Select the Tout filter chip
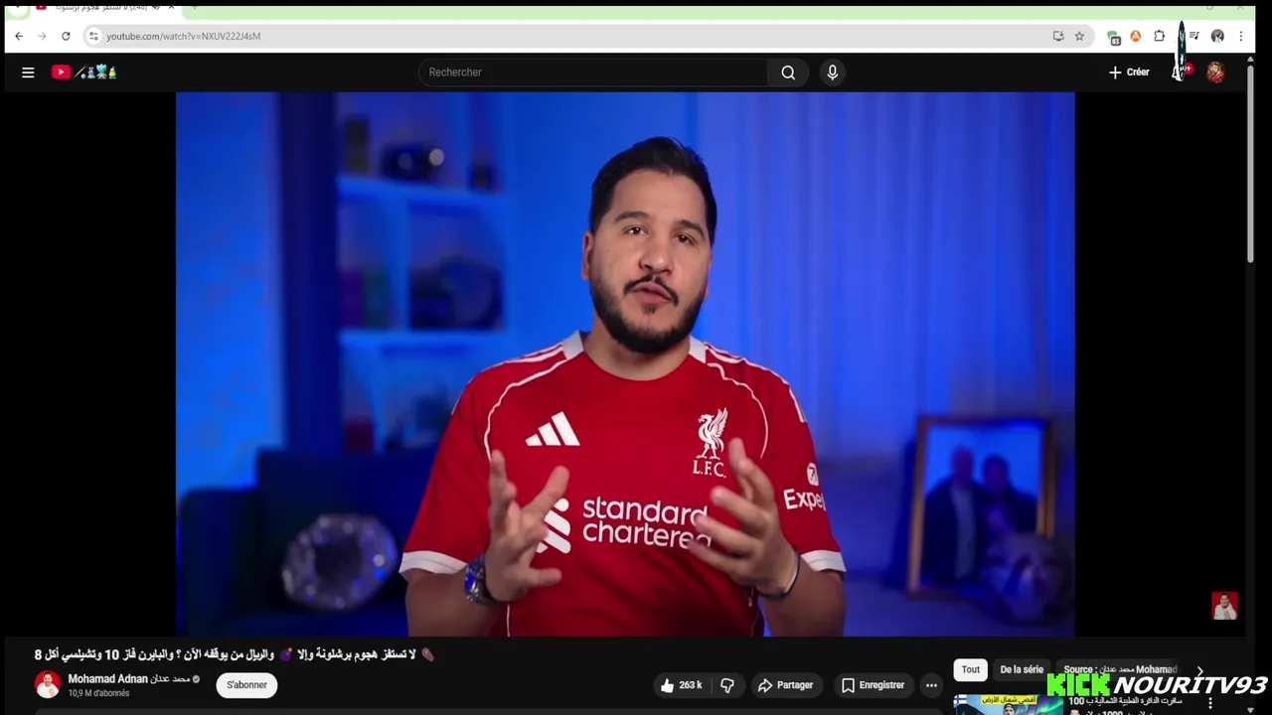The image size is (1272, 715). pos(971,670)
